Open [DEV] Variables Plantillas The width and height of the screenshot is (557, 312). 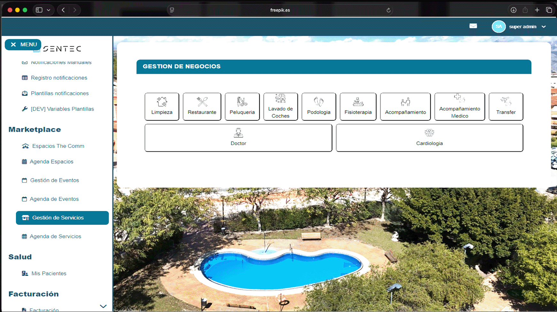pos(62,109)
